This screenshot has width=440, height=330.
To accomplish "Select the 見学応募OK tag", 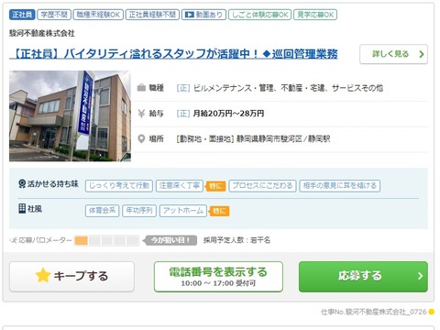I will point(315,15).
